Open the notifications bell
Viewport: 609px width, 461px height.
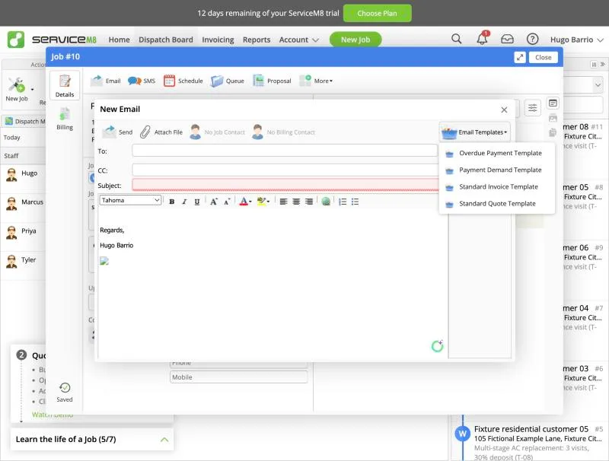pos(482,39)
